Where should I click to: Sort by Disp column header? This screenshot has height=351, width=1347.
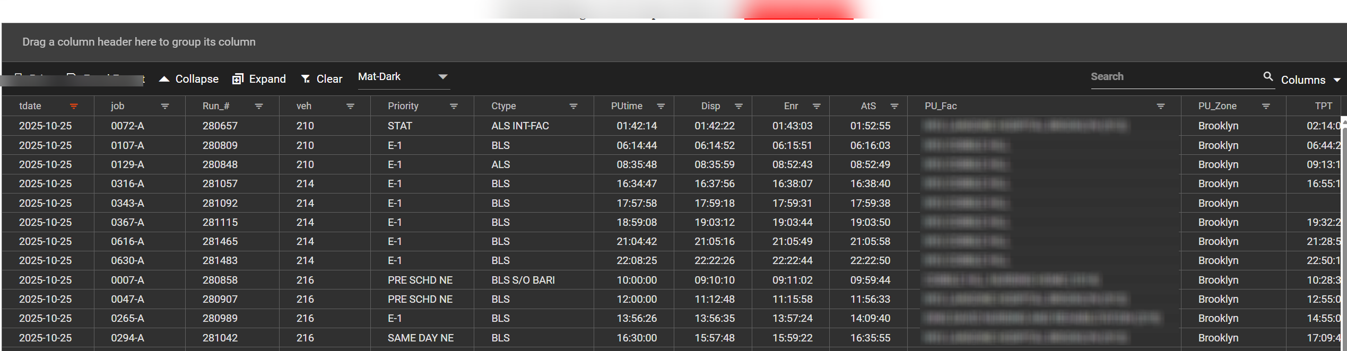[x=710, y=106]
